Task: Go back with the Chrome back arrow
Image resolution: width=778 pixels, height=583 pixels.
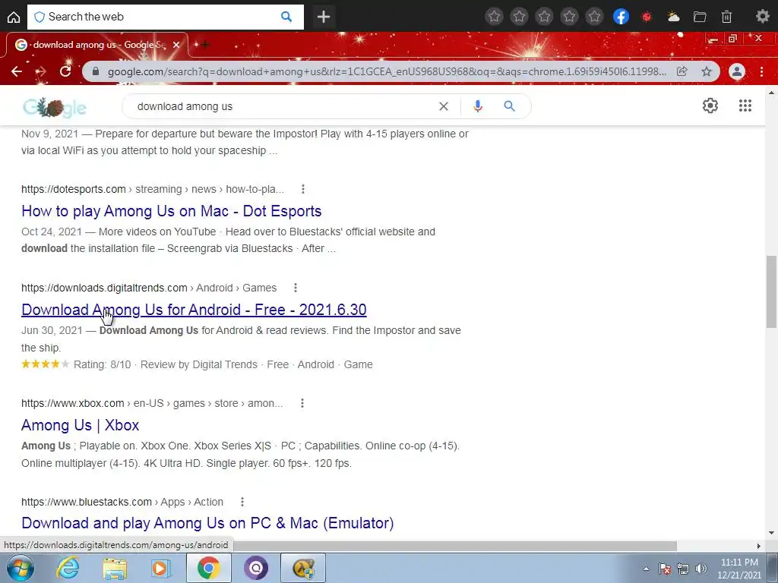Action: tap(17, 71)
